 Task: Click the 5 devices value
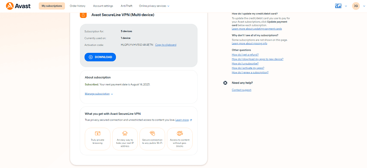click(126, 31)
